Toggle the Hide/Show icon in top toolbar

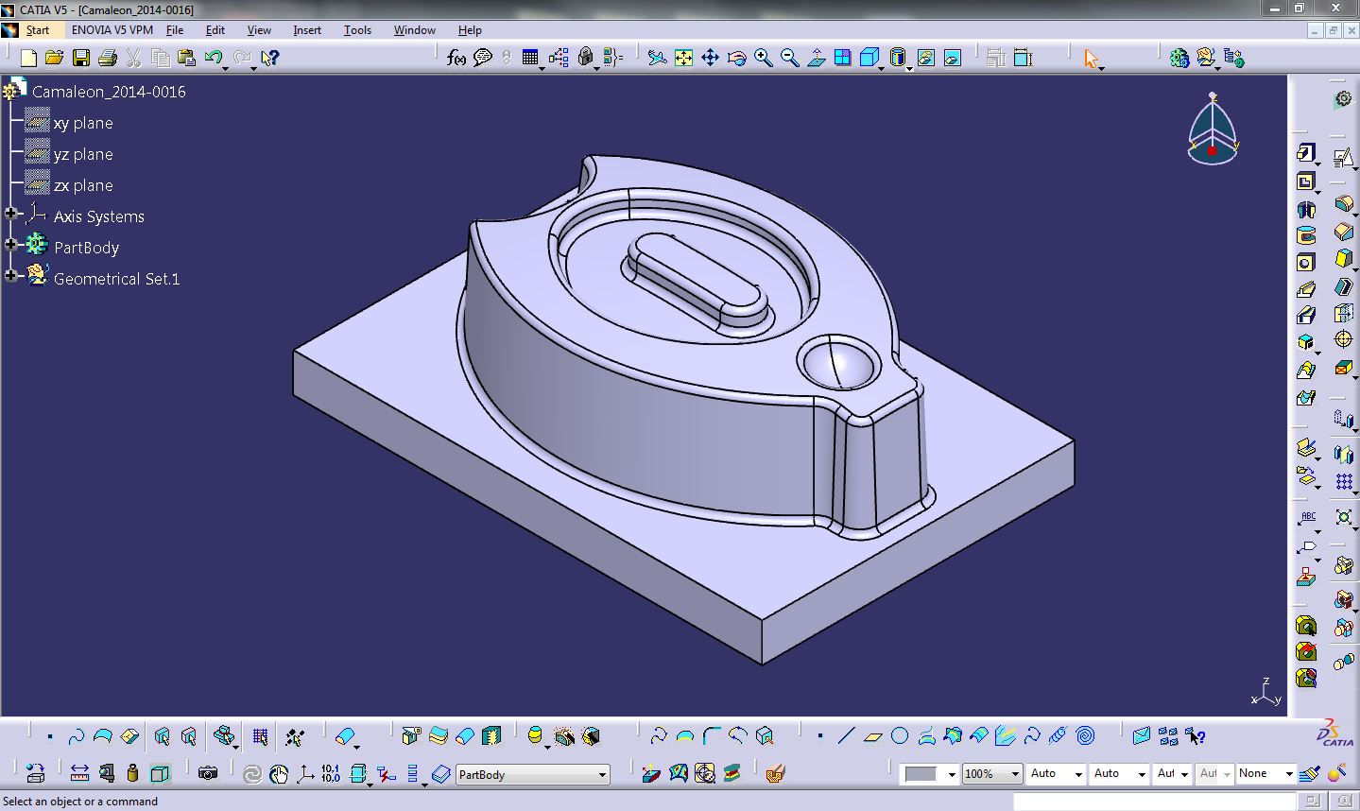pyautogui.click(x=926, y=58)
